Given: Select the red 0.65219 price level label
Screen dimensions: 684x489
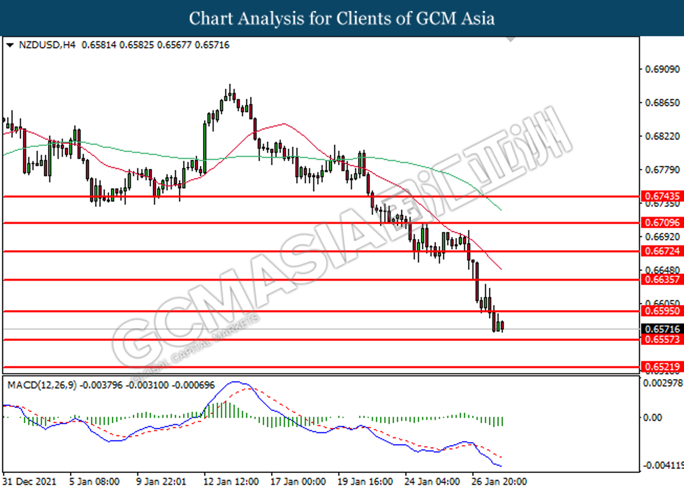Looking at the screenshot, I should pos(662,367).
